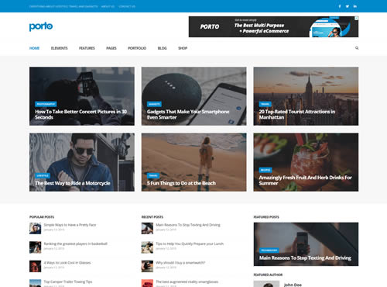Open the Twitter social icon

(348, 6)
